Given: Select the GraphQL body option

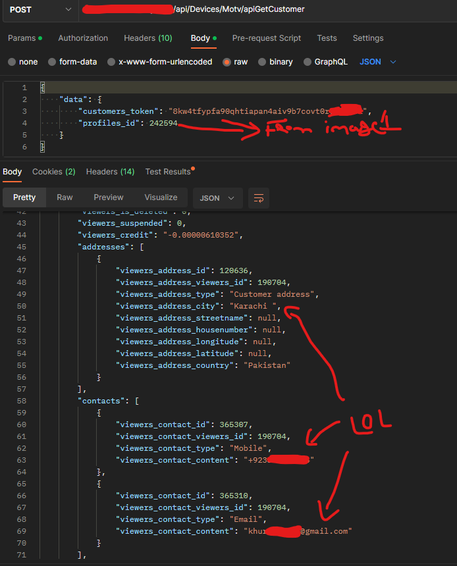Looking at the screenshot, I should 325,62.
